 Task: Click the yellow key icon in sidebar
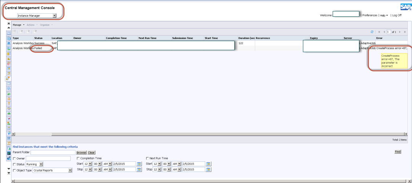pyautogui.click(x=9, y=103)
